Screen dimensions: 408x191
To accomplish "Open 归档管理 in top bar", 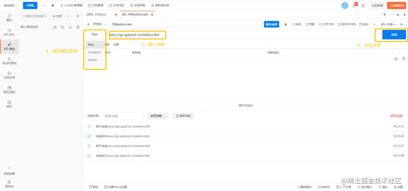I will (x=96, y=5).
